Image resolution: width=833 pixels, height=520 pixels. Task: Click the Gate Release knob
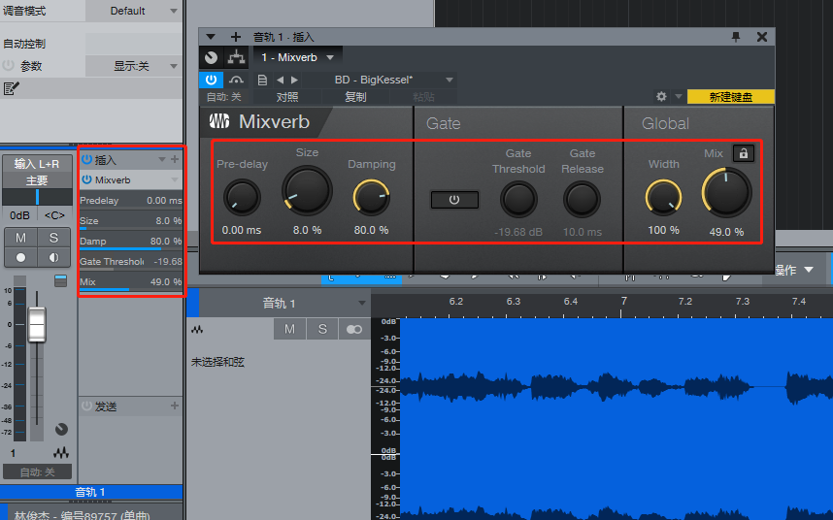tap(582, 199)
